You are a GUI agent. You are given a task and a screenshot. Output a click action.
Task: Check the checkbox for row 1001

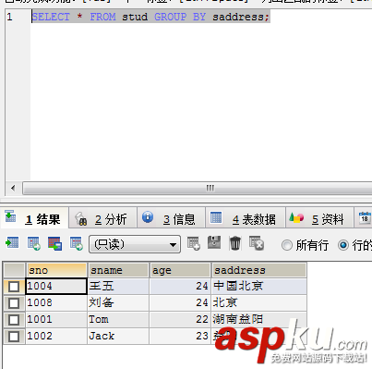[x=14, y=320]
